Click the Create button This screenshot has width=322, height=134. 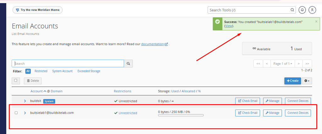293,81
